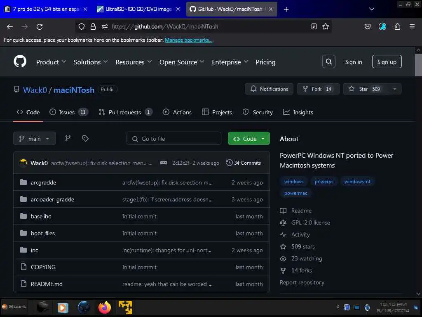Open the COPYING file

tap(43, 267)
